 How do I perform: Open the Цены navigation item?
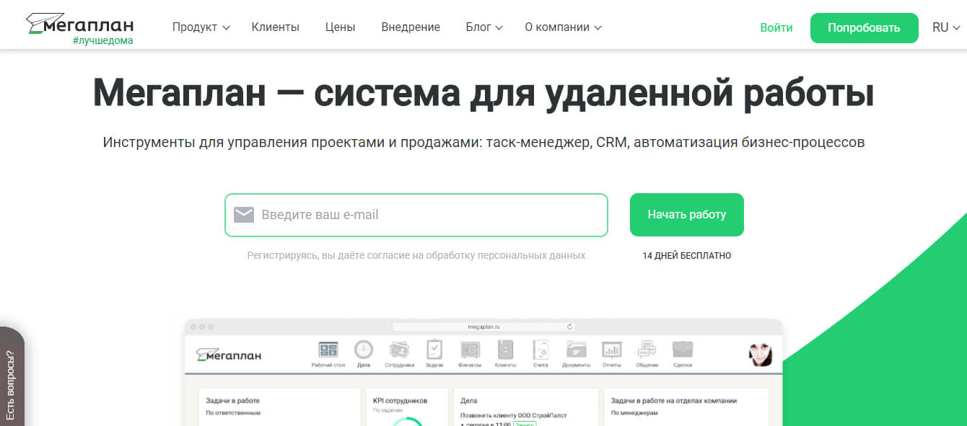340,27
